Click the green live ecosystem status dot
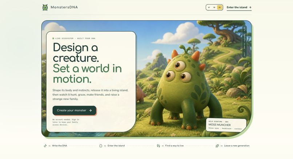Image resolution: width=293 pixels, height=159 pixels. tap(53, 38)
